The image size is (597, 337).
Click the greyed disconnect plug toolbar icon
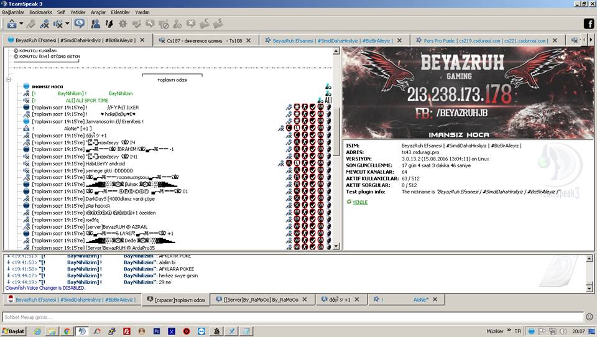[31, 24]
